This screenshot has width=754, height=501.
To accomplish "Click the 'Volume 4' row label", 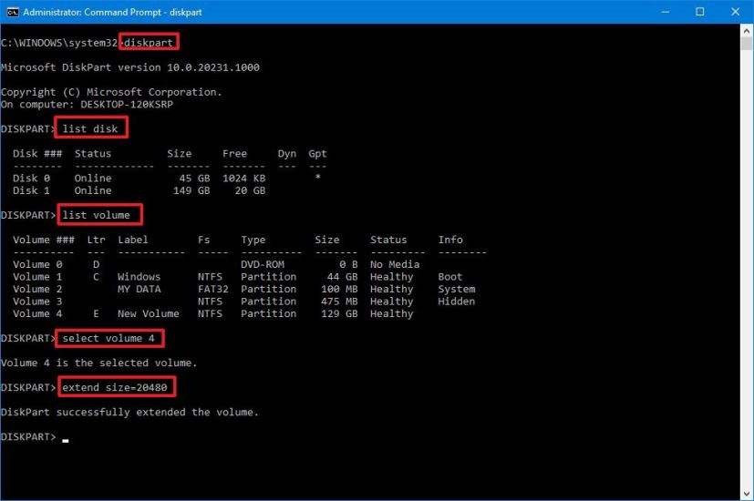I will coord(37,313).
